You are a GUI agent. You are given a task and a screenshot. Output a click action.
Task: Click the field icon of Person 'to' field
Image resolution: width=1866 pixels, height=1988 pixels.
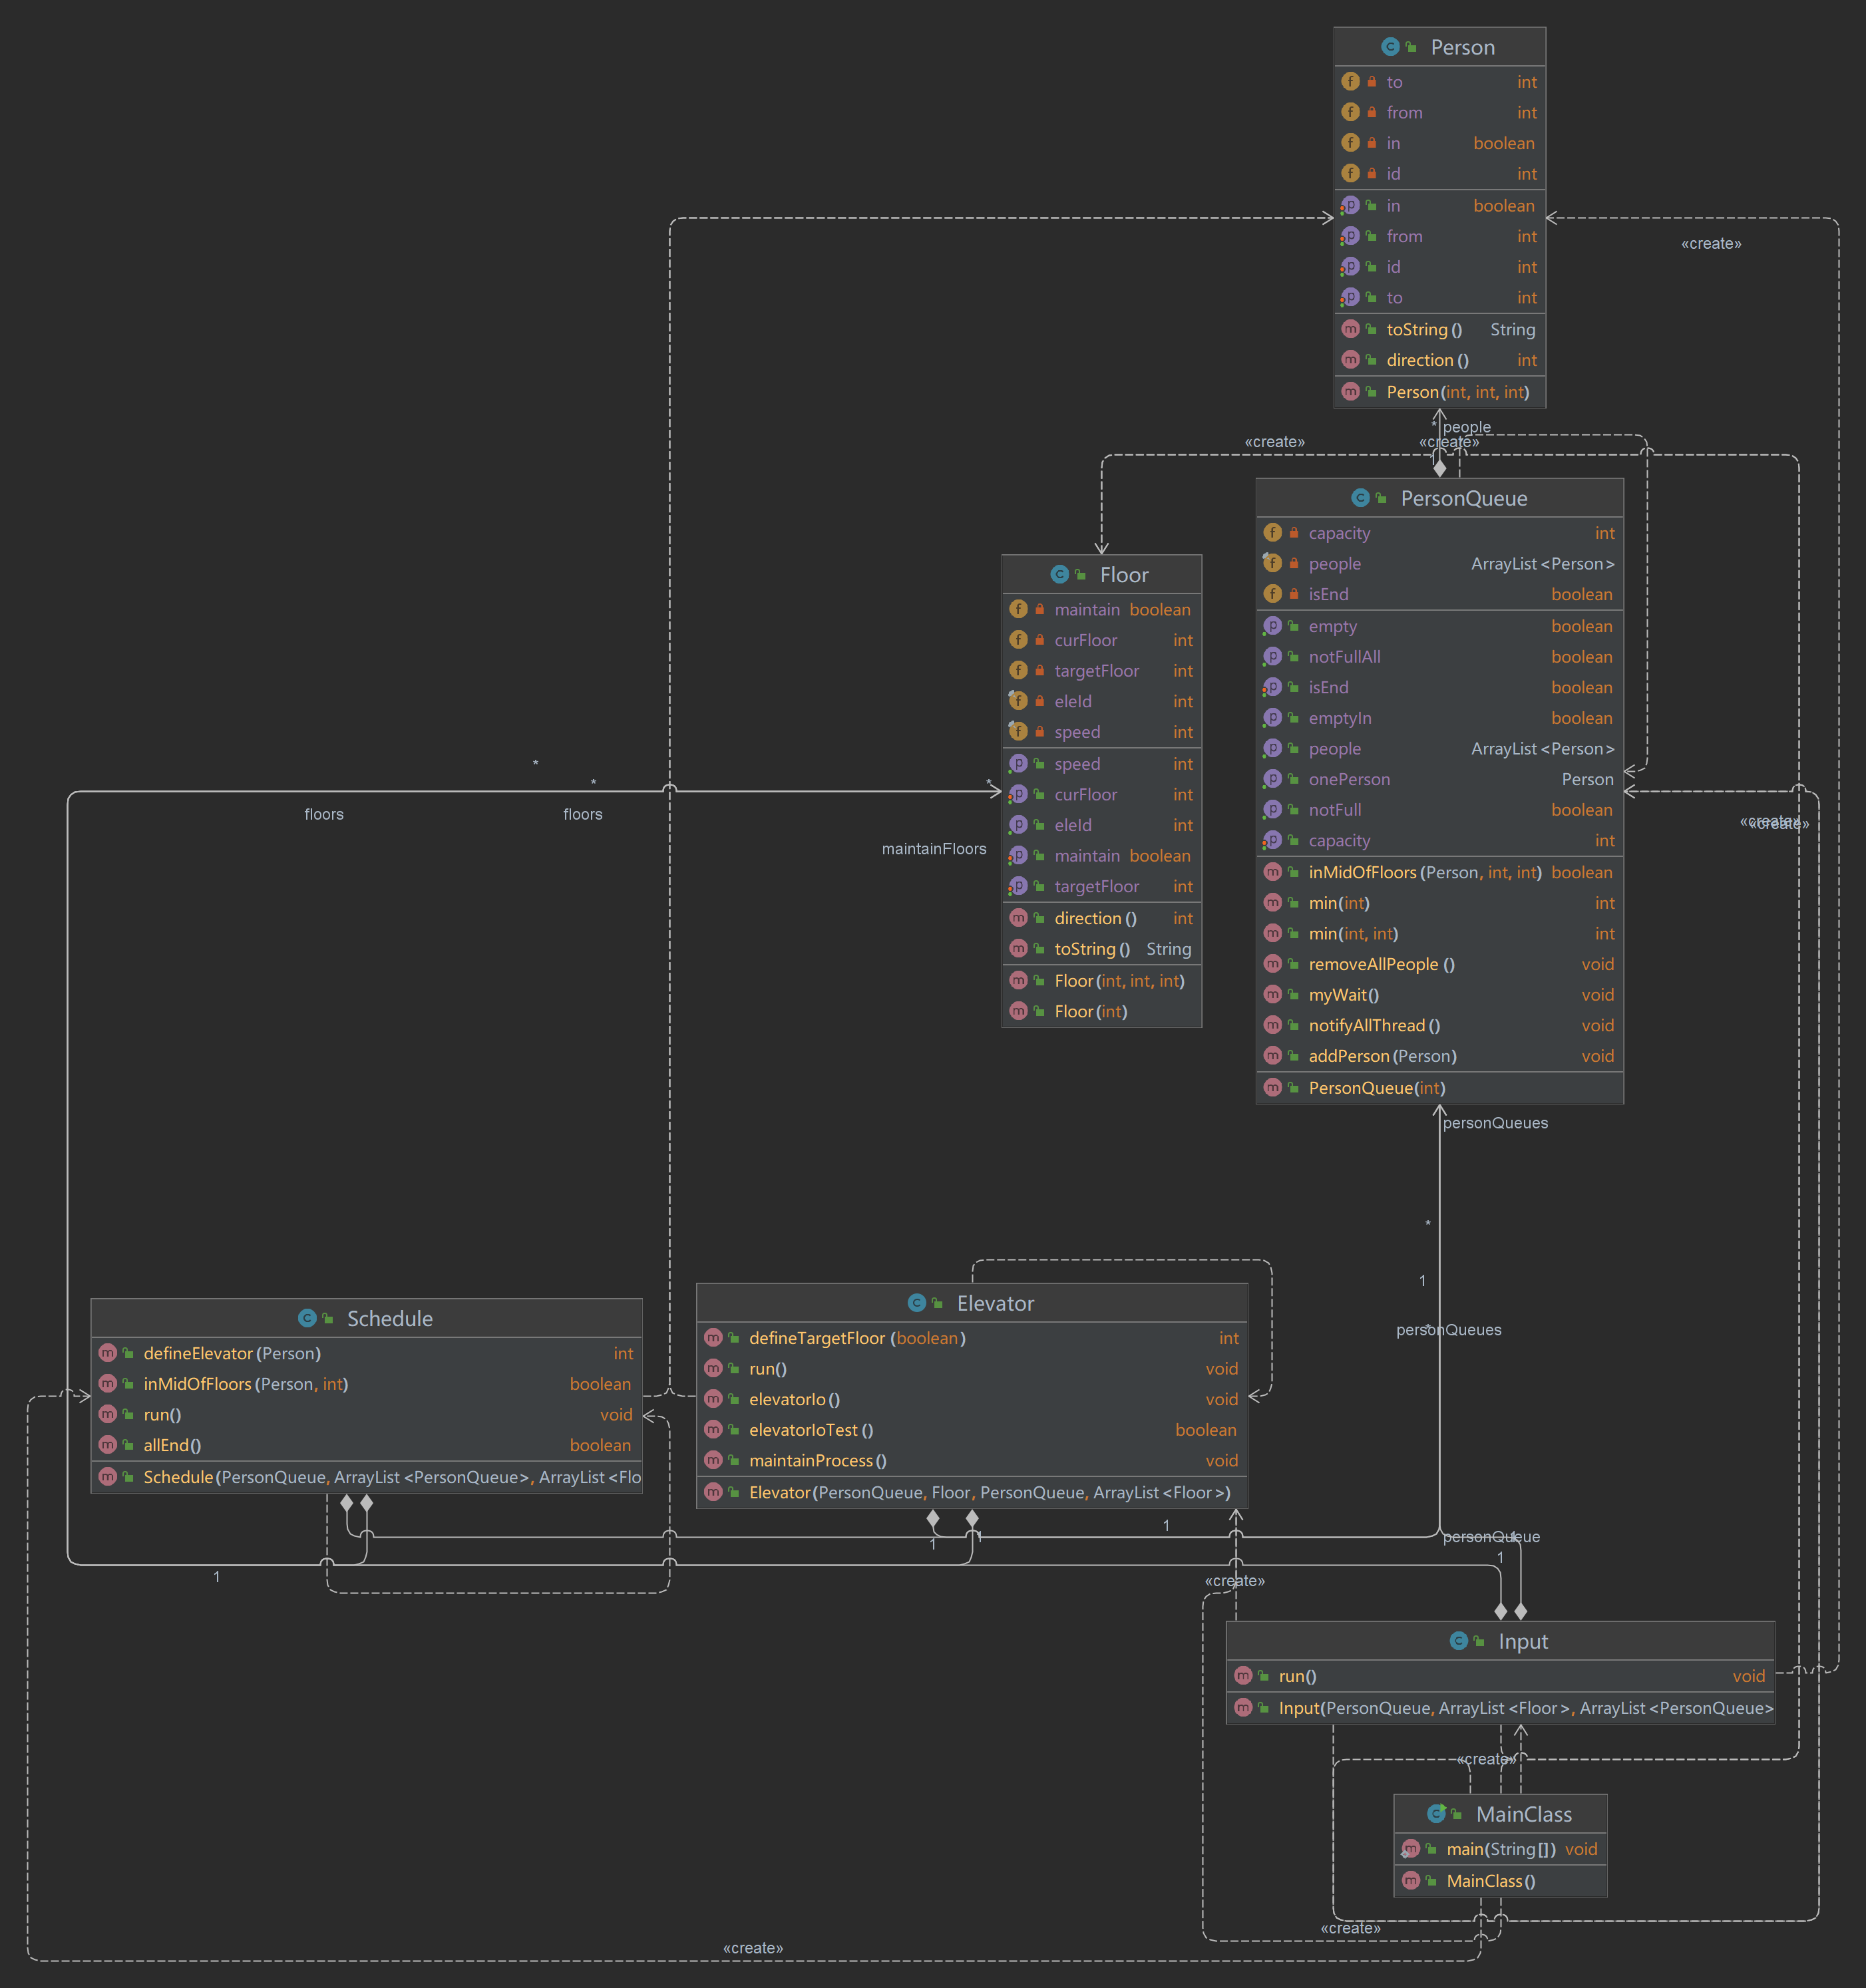pyautogui.click(x=1350, y=82)
